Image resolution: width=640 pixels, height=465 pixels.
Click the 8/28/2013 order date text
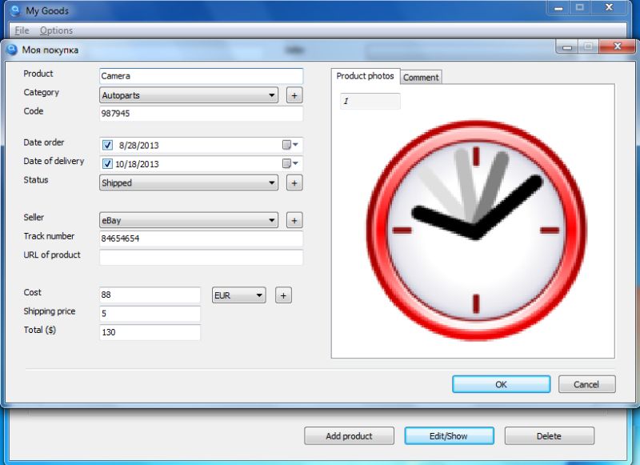point(138,146)
